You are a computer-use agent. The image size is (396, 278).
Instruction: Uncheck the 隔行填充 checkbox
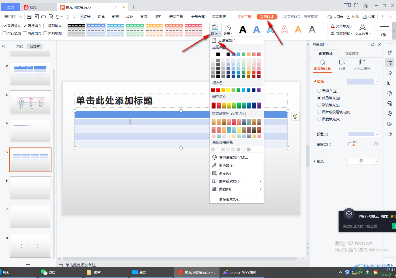pos(25,26)
